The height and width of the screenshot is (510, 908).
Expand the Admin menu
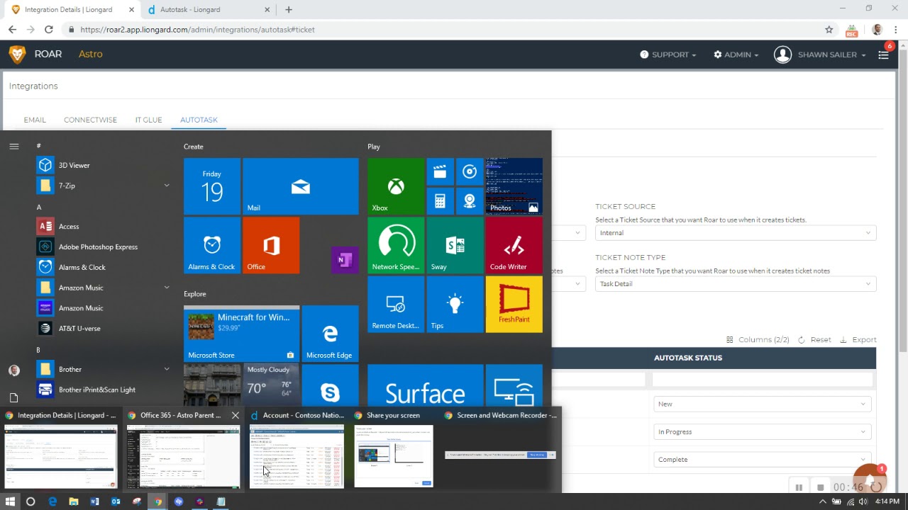(736, 55)
